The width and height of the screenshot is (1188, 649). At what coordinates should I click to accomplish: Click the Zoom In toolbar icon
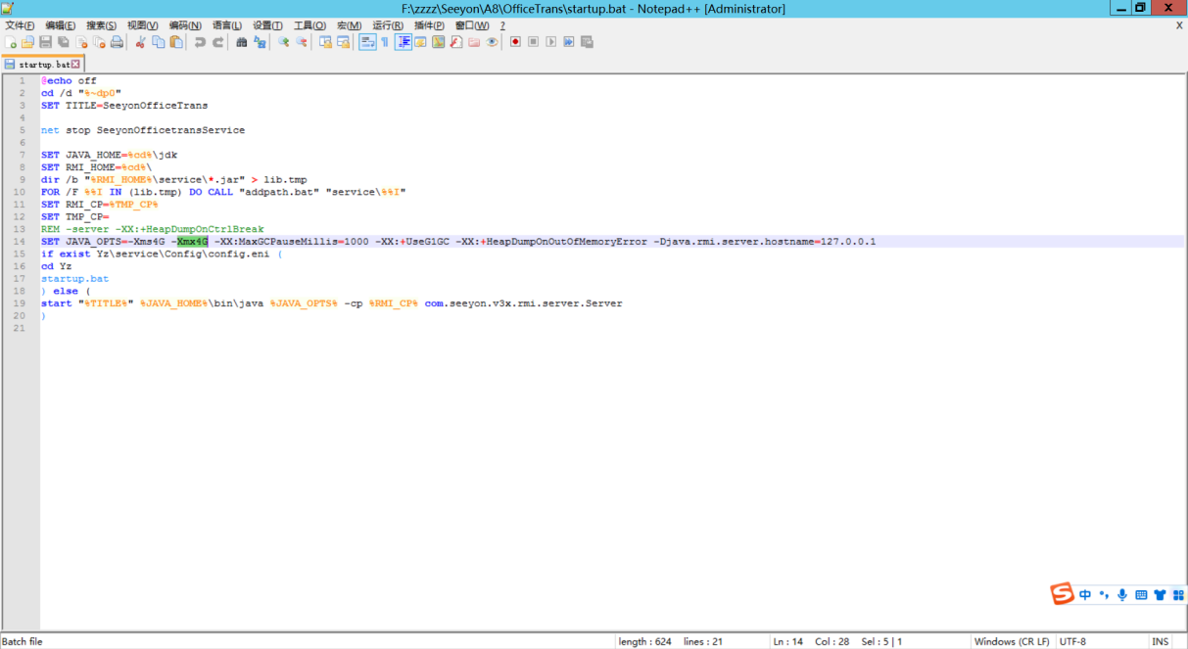click(284, 42)
